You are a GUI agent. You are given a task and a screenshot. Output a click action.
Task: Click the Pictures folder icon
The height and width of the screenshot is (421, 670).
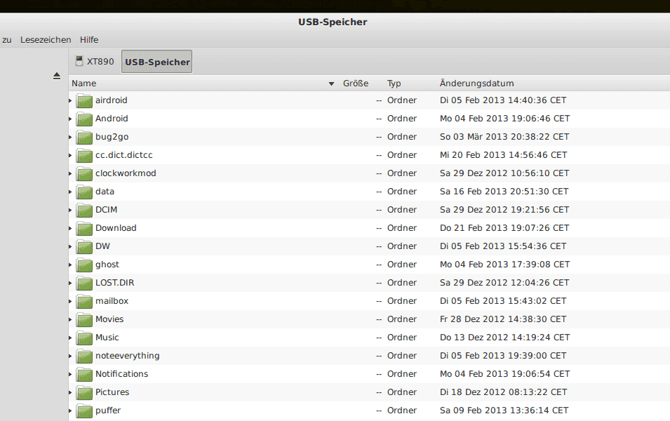click(x=84, y=392)
